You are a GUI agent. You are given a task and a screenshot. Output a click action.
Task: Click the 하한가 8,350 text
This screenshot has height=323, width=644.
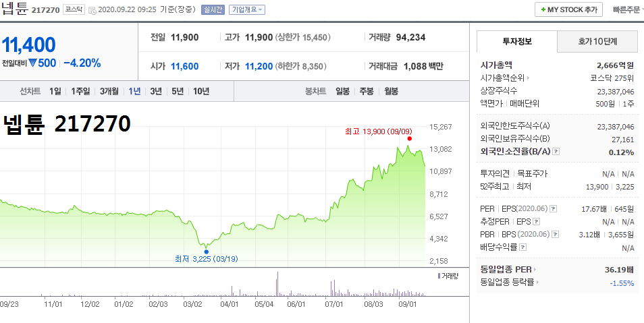coord(301,66)
